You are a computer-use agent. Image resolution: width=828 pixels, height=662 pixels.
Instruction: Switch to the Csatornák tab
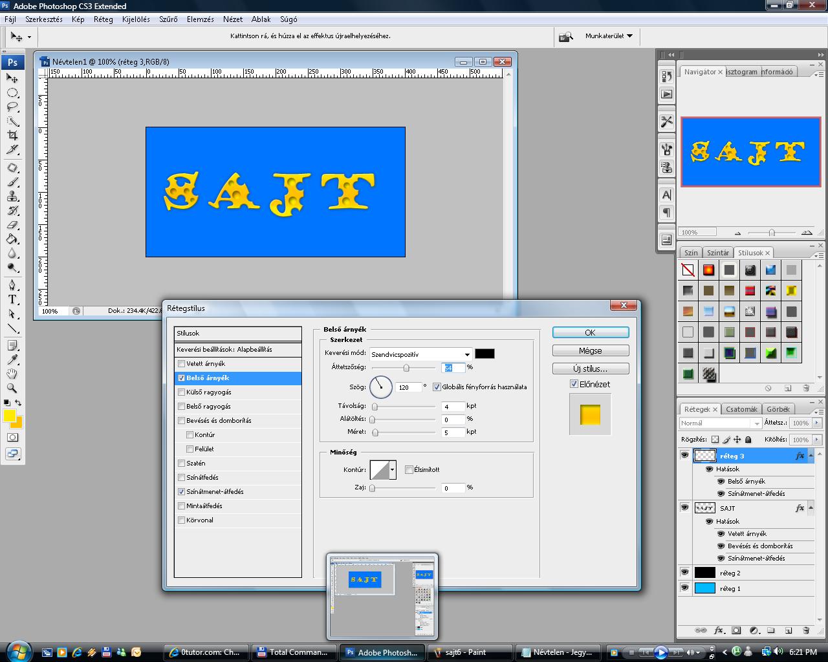point(741,409)
